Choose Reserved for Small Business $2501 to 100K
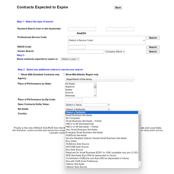The height and width of the screenshot is (174, 174). point(102,153)
